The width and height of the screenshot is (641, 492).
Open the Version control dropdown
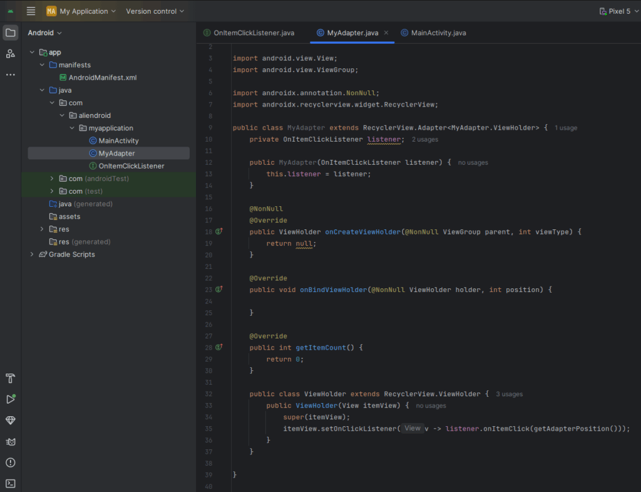pos(155,11)
